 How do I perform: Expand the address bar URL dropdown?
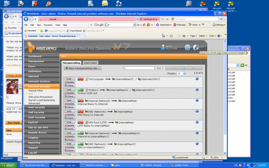tap(137, 19)
